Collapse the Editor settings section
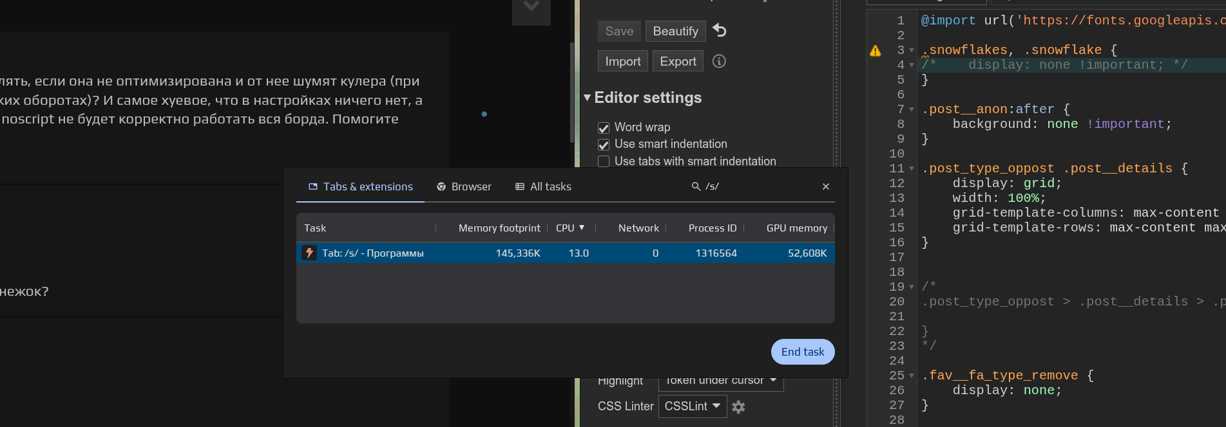 587,98
